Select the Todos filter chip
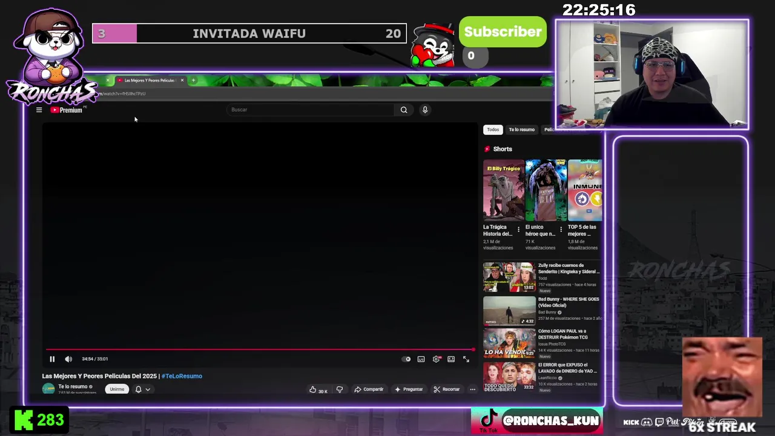This screenshot has height=436, width=775. click(x=493, y=130)
